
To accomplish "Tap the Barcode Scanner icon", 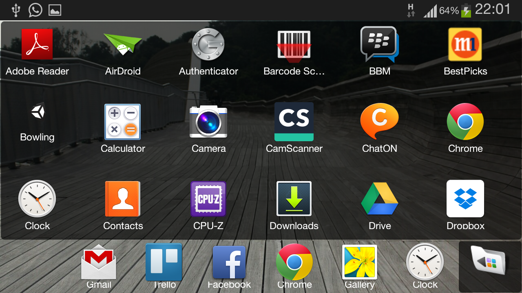I will coord(294,46).
